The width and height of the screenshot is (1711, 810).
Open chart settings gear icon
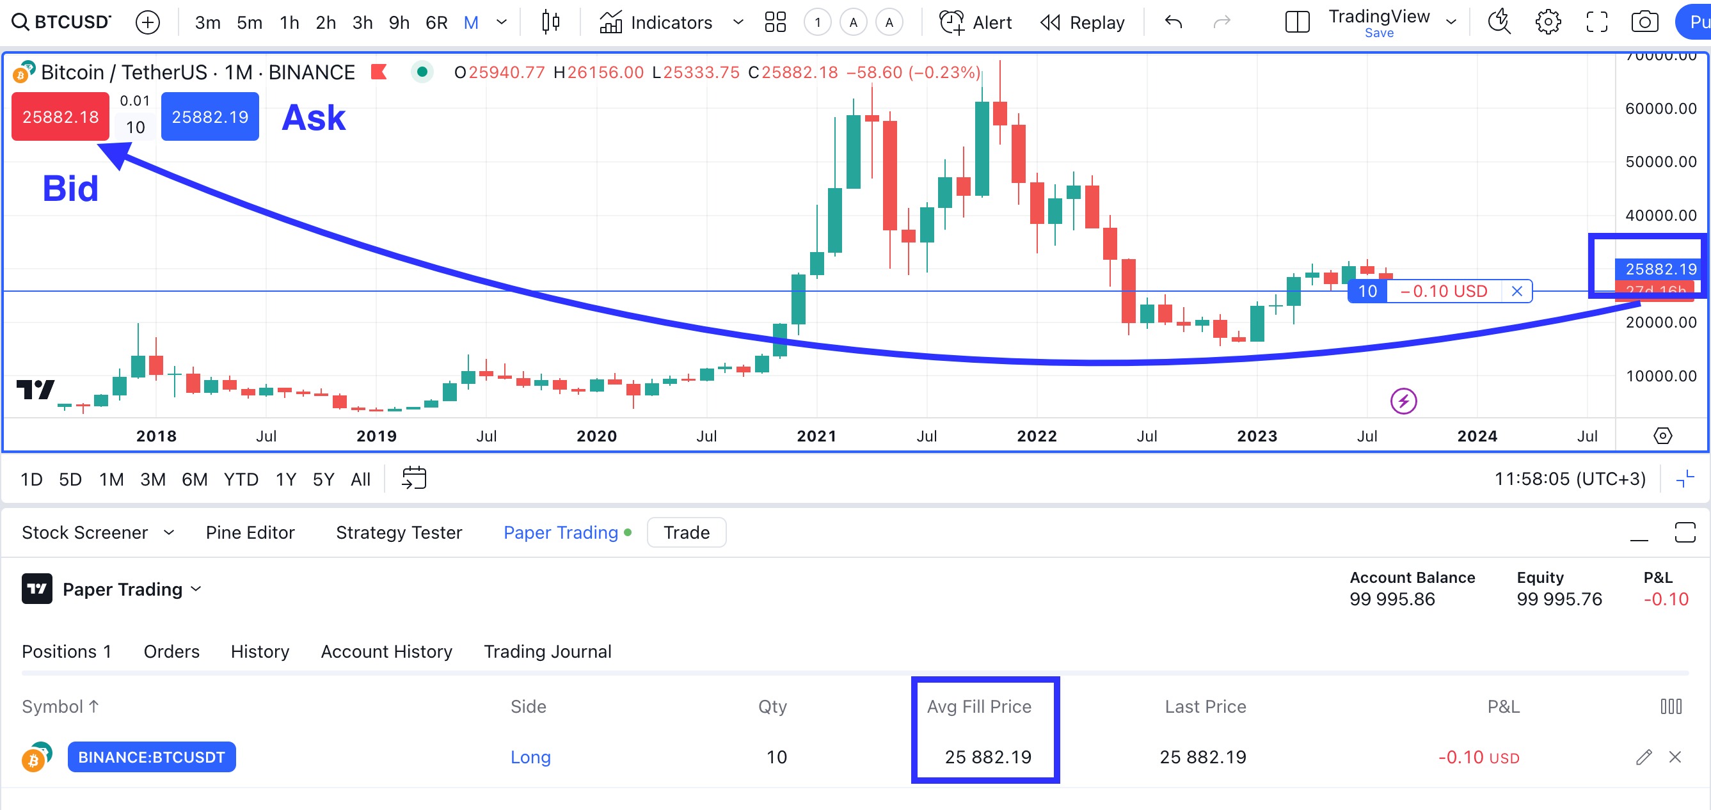[x=1548, y=22]
